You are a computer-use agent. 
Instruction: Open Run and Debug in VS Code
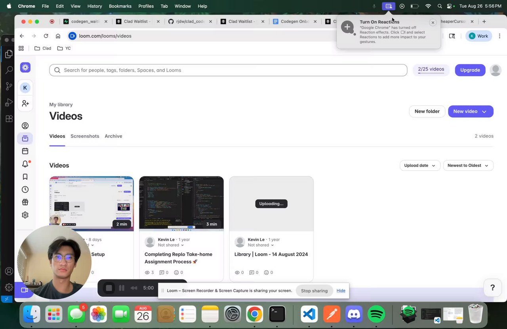coord(9,103)
